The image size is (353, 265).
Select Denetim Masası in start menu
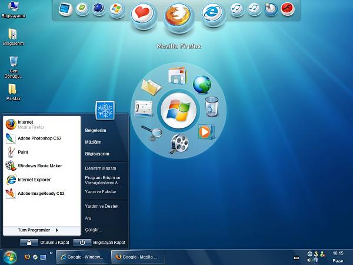point(101,168)
